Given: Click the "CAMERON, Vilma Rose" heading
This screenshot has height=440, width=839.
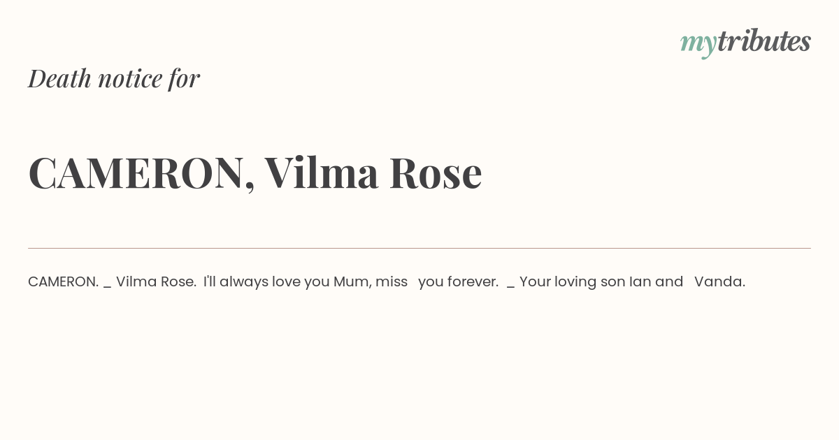Looking at the screenshot, I should 255,173.
